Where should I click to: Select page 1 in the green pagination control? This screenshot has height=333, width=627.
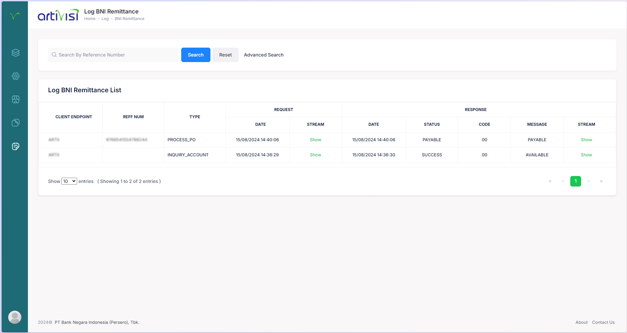pos(575,181)
